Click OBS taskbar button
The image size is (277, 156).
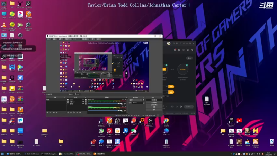click(84, 154)
